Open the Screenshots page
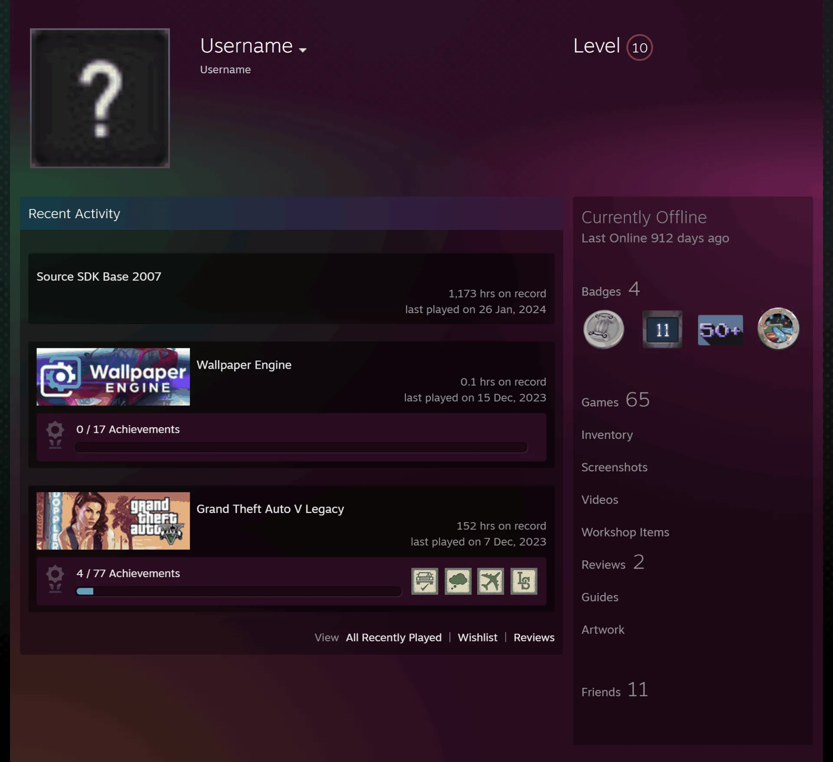This screenshot has width=833, height=762. [614, 468]
